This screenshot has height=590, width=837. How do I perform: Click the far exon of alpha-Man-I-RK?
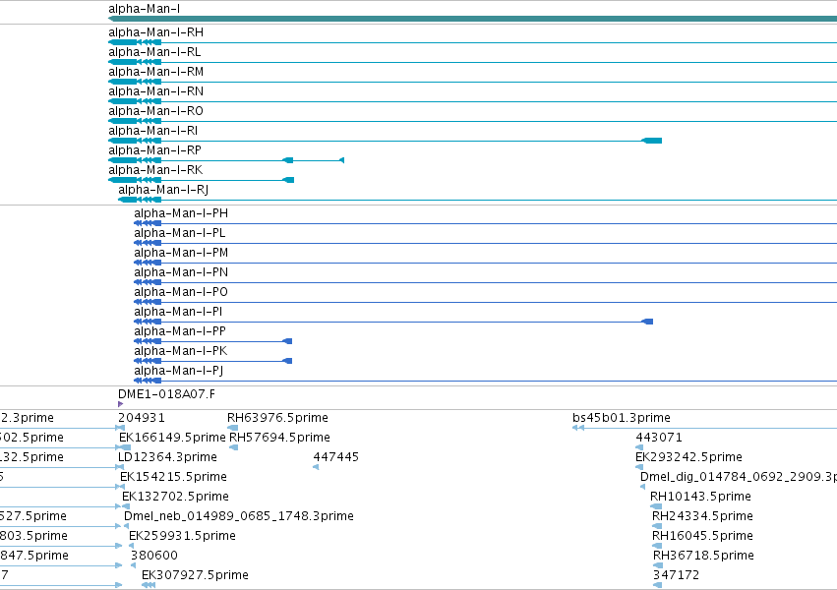click(288, 180)
